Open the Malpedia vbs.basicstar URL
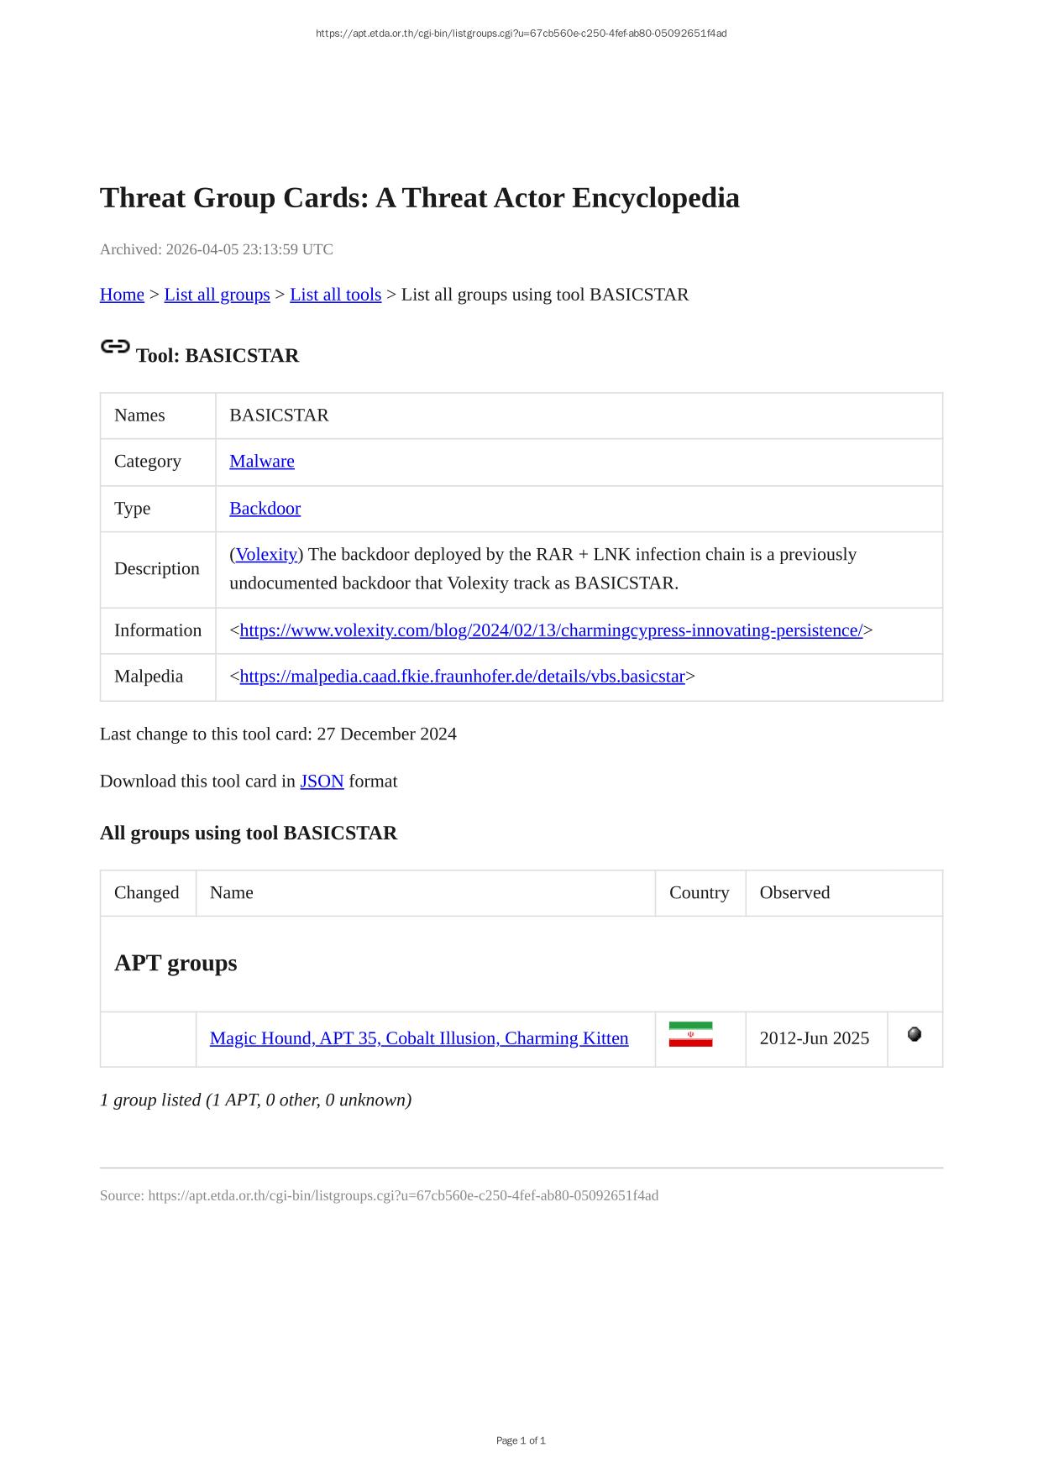The width and height of the screenshot is (1043, 1474). click(462, 677)
